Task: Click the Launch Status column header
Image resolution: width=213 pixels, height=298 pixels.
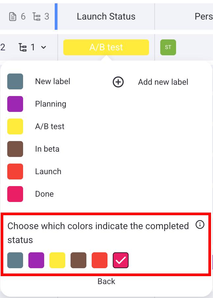Action: (106, 17)
